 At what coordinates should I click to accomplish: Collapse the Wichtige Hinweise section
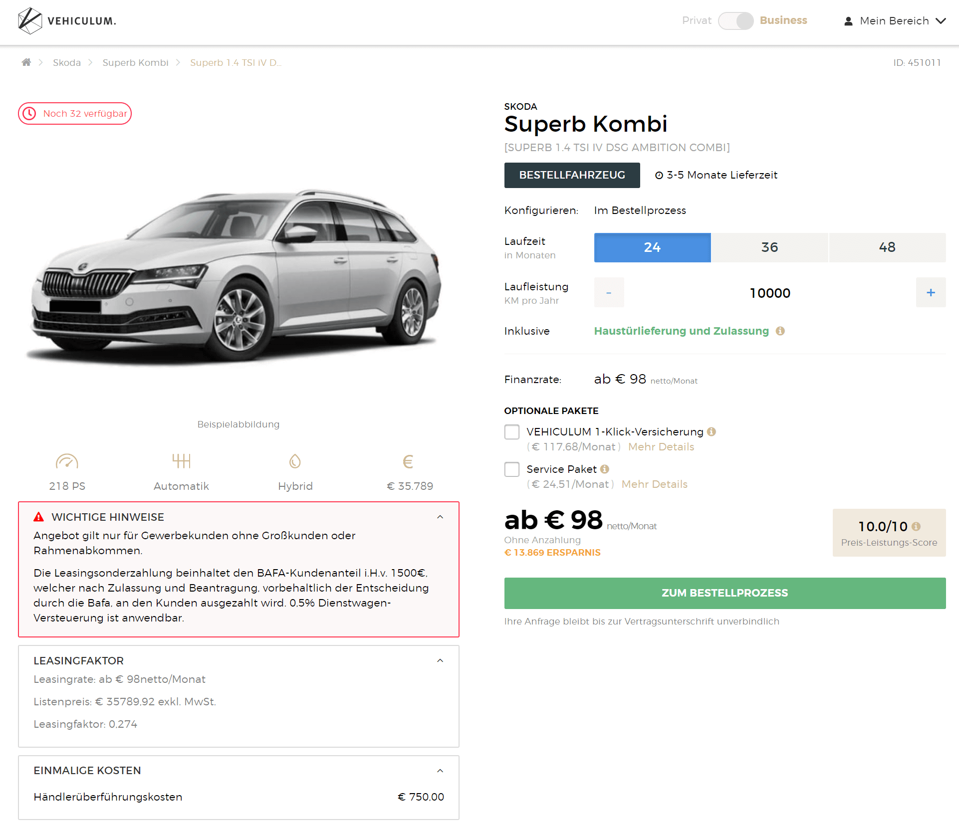[x=440, y=517]
